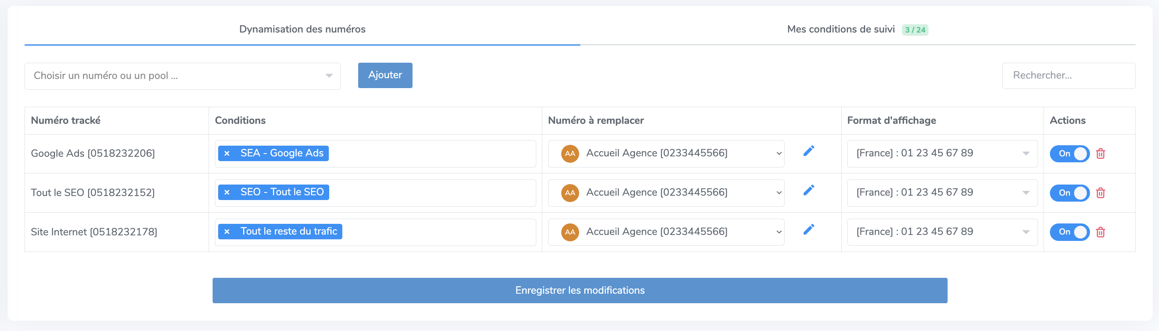Image resolution: width=1159 pixels, height=331 pixels.
Task: Delete the Site Internet row
Action: [1101, 232]
